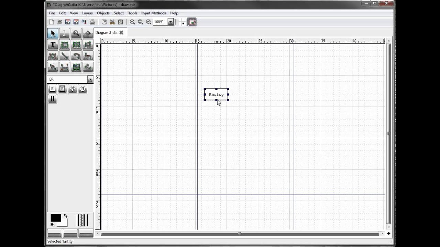Viewport: 440px width, 247px height.
Task: Open the Tools menu
Action: point(132,13)
